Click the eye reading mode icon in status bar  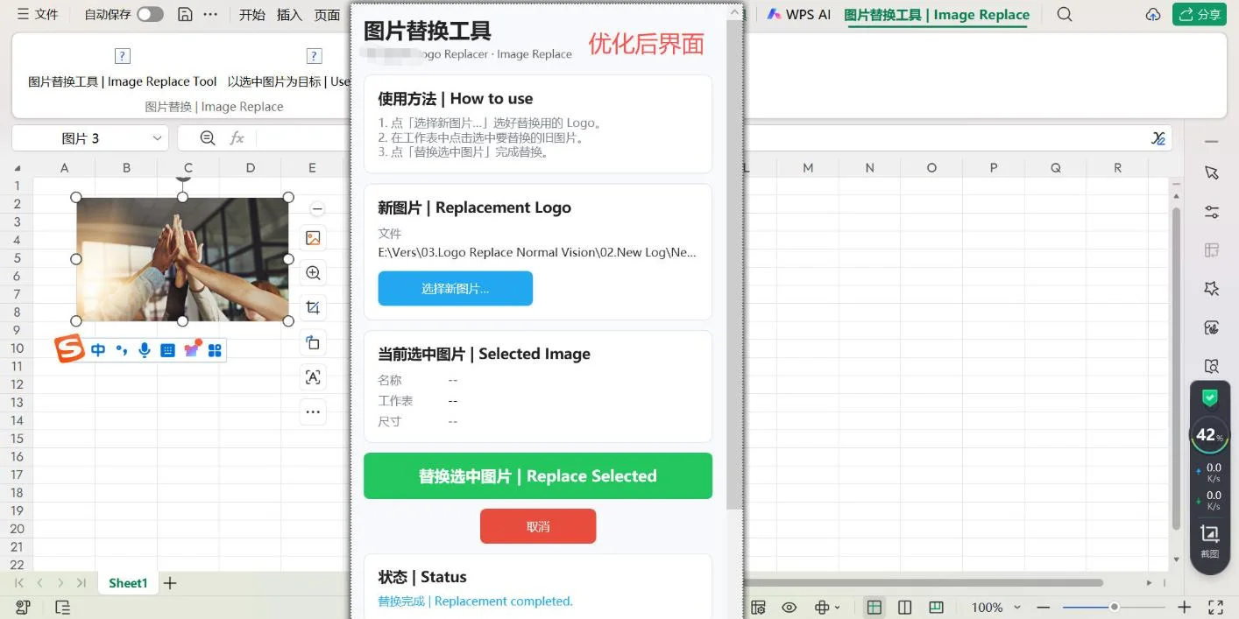click(x=789, y=608)
